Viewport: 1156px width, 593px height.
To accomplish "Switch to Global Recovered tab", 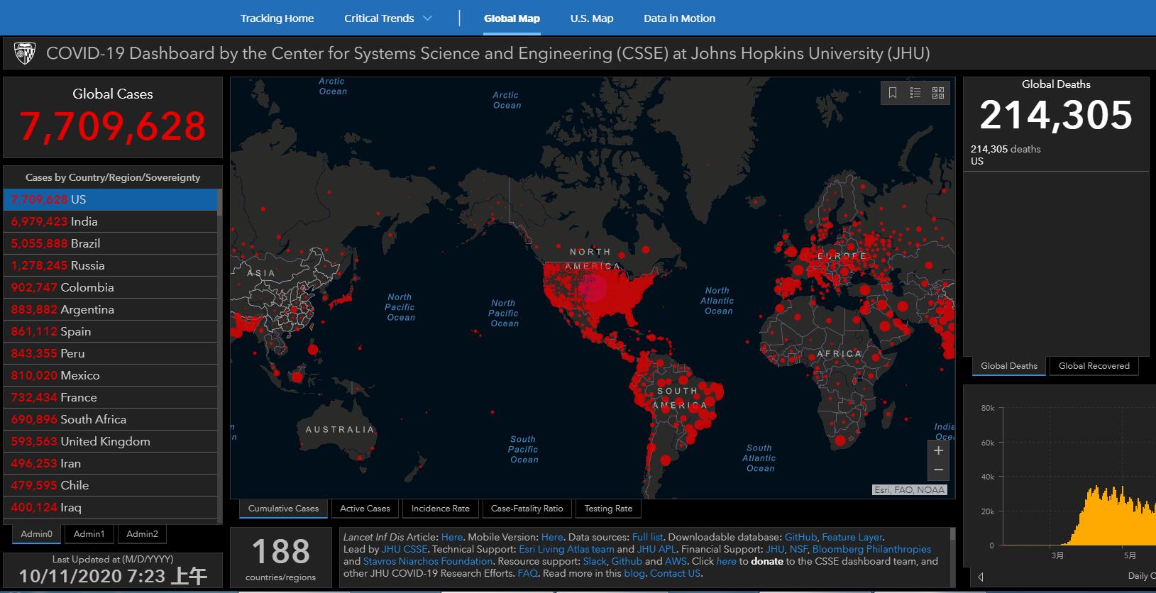I will (1094, 366).
